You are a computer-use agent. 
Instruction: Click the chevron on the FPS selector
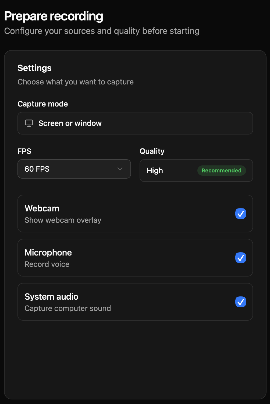(x=120, y=169)
